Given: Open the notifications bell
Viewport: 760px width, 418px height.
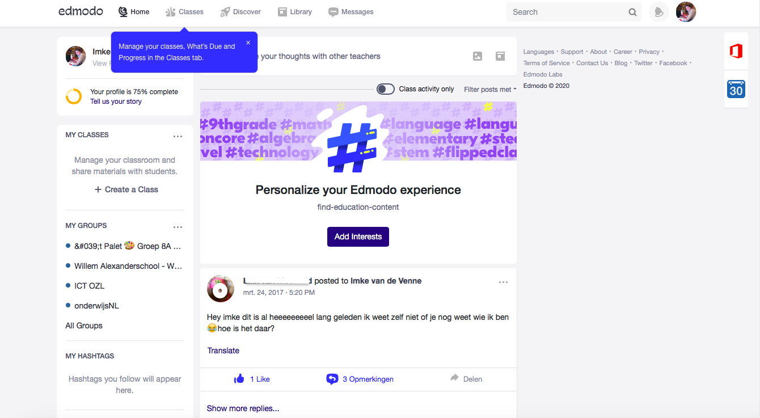Looking at the screenshot, I should coord(658,12).
